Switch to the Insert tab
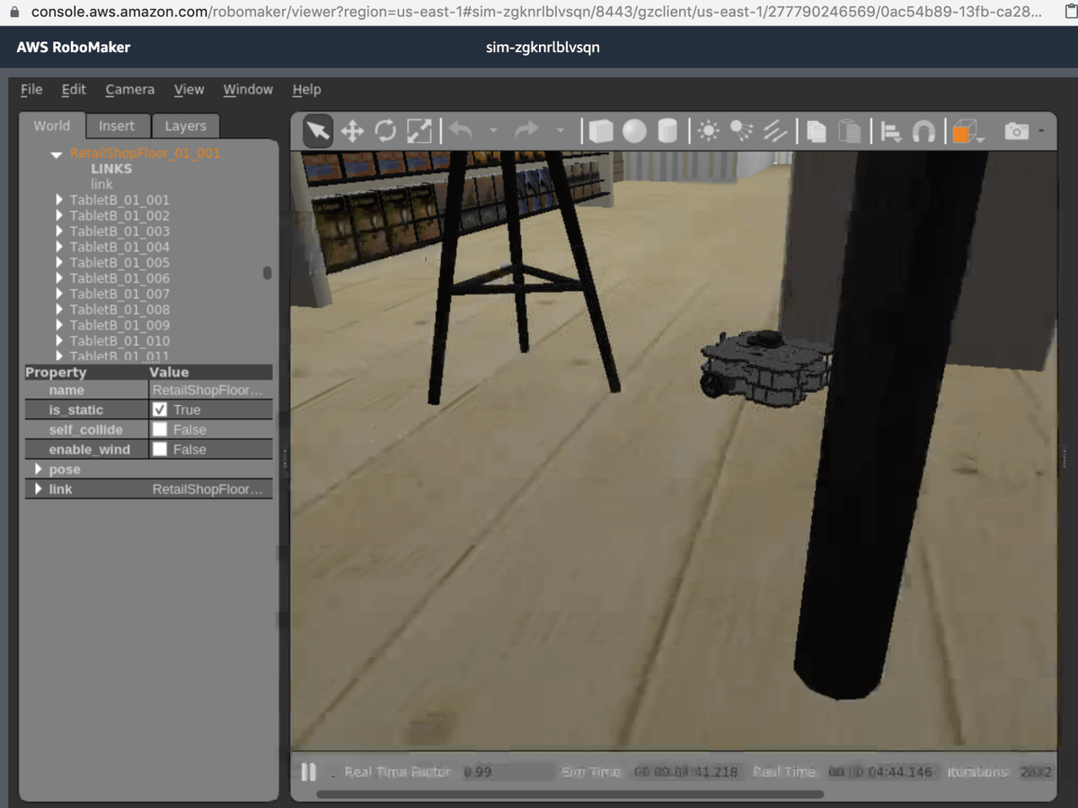This screenshot has width=1078, height=808. [118, 126]
